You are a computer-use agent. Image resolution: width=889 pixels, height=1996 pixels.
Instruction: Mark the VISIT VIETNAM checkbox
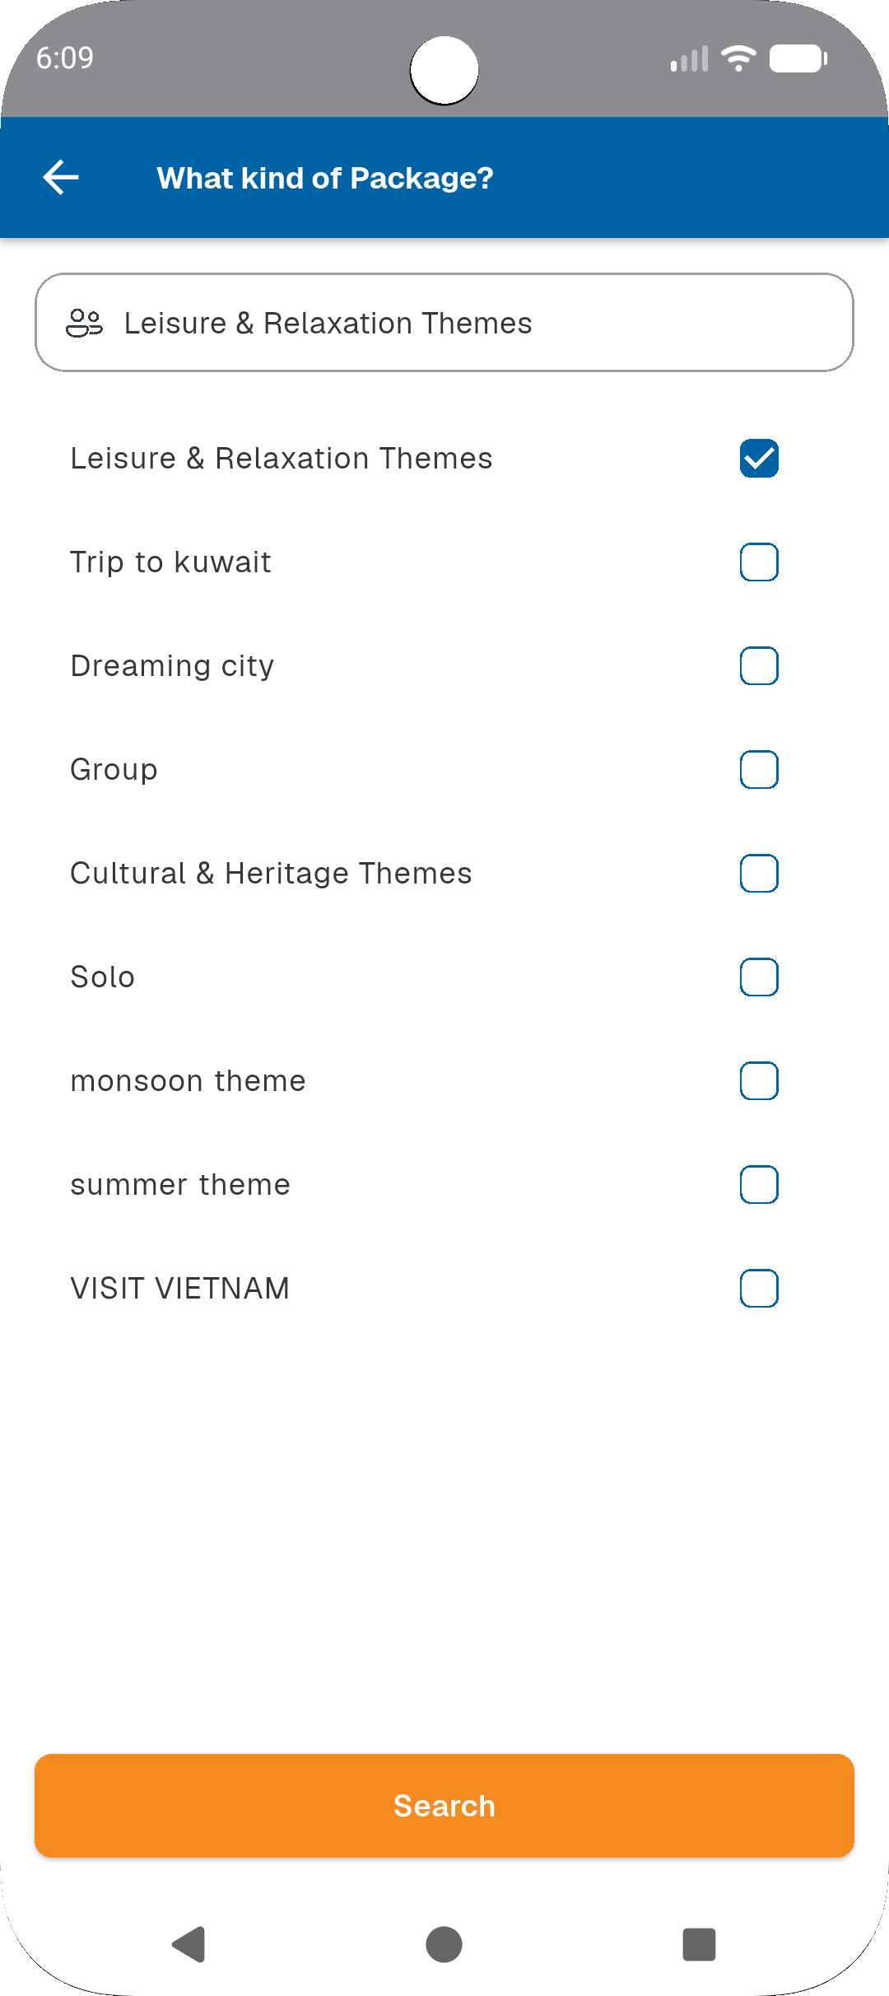coord(759,1289)
